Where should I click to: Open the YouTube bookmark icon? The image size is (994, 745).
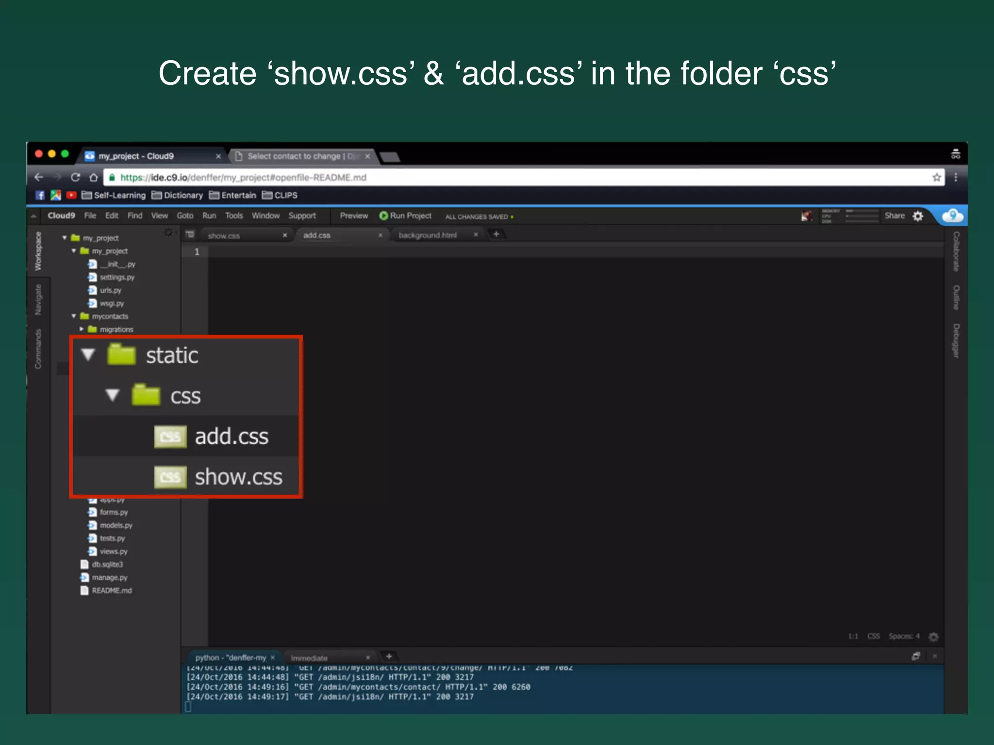tap(71, 195)
